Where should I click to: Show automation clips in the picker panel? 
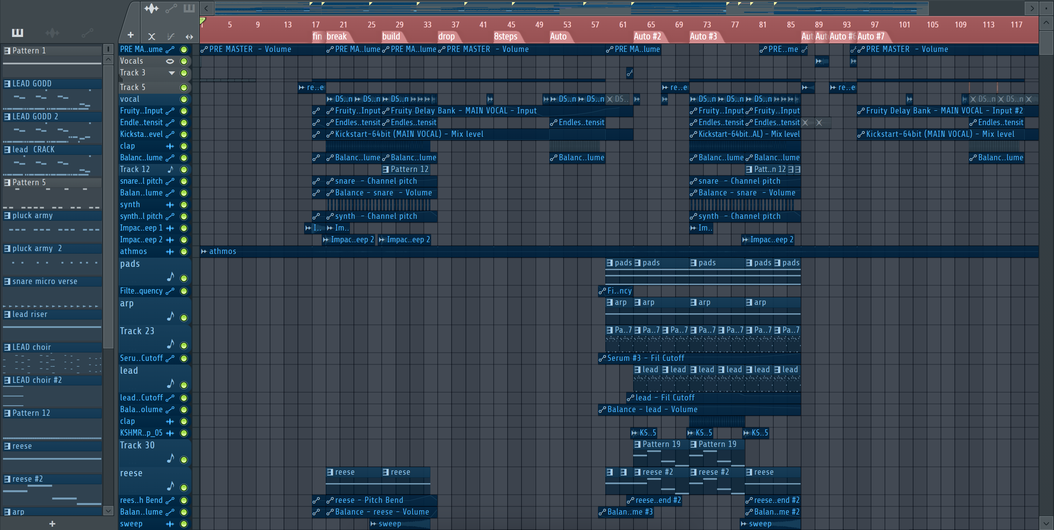pyautogui.click(x=87, y=32)
